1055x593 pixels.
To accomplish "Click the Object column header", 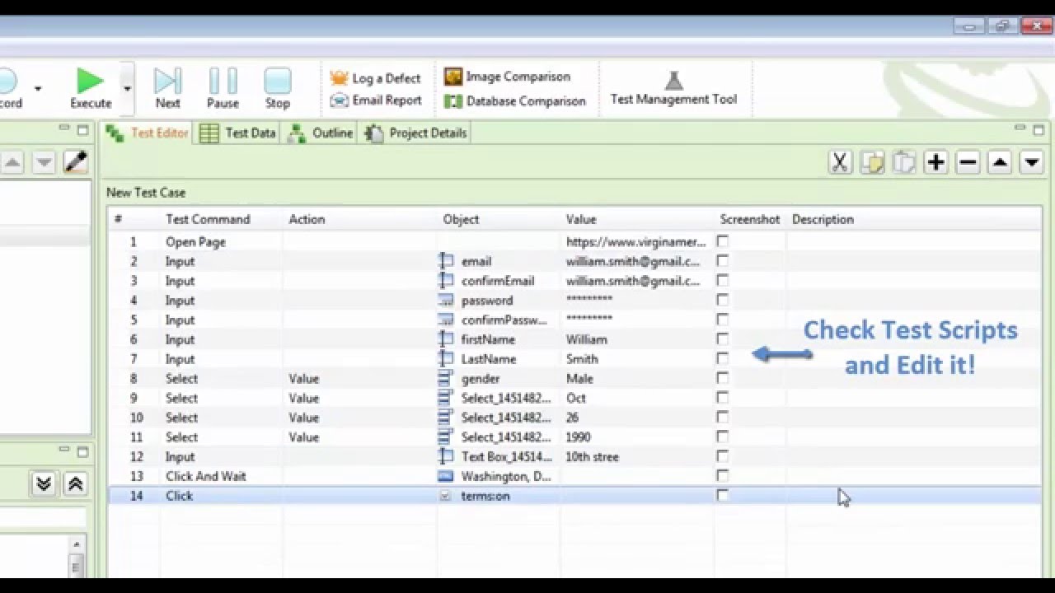I will pos(461,219).
